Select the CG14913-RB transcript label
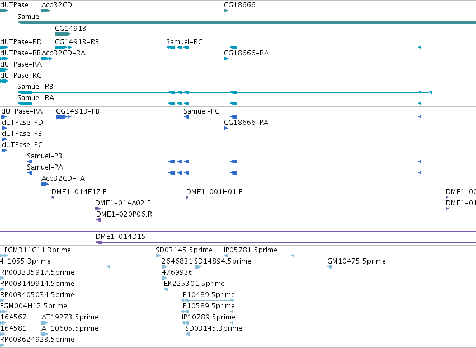Screen dimensions: 476x348 (x=77, y=41)
